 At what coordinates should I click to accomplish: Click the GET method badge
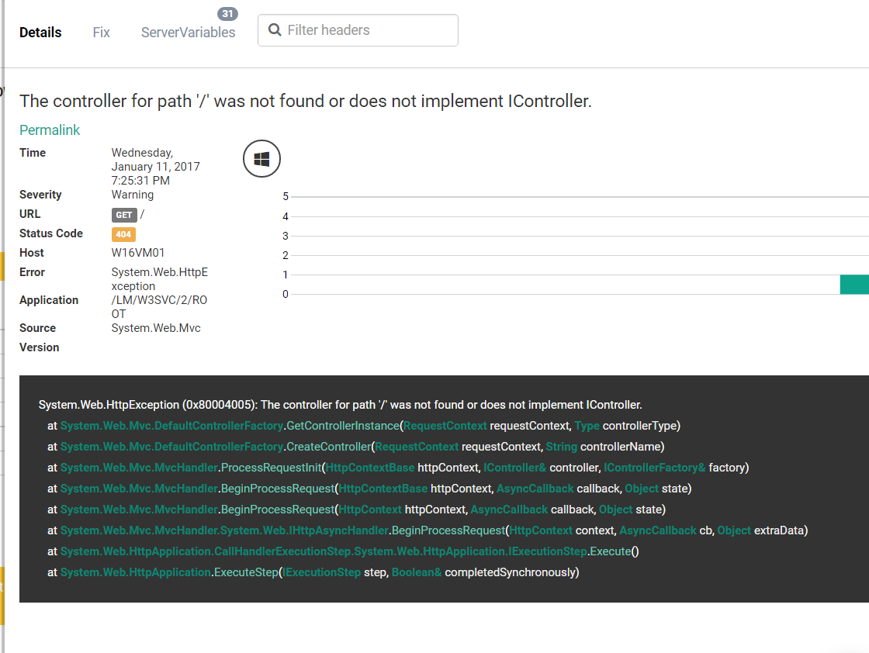point(124,215)
